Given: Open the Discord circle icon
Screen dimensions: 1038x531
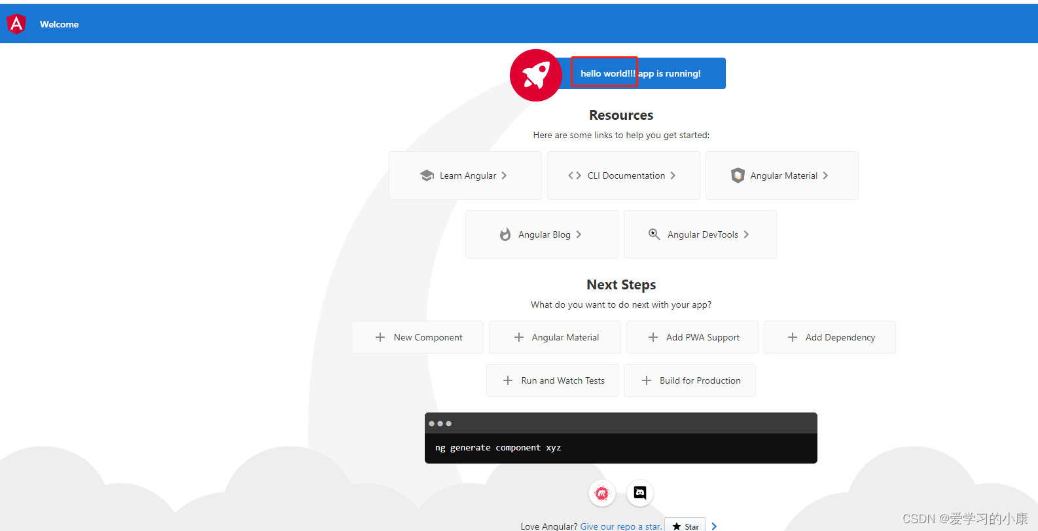Looking at the screenshot, I should pyautogui.click(x=640, y=493).
